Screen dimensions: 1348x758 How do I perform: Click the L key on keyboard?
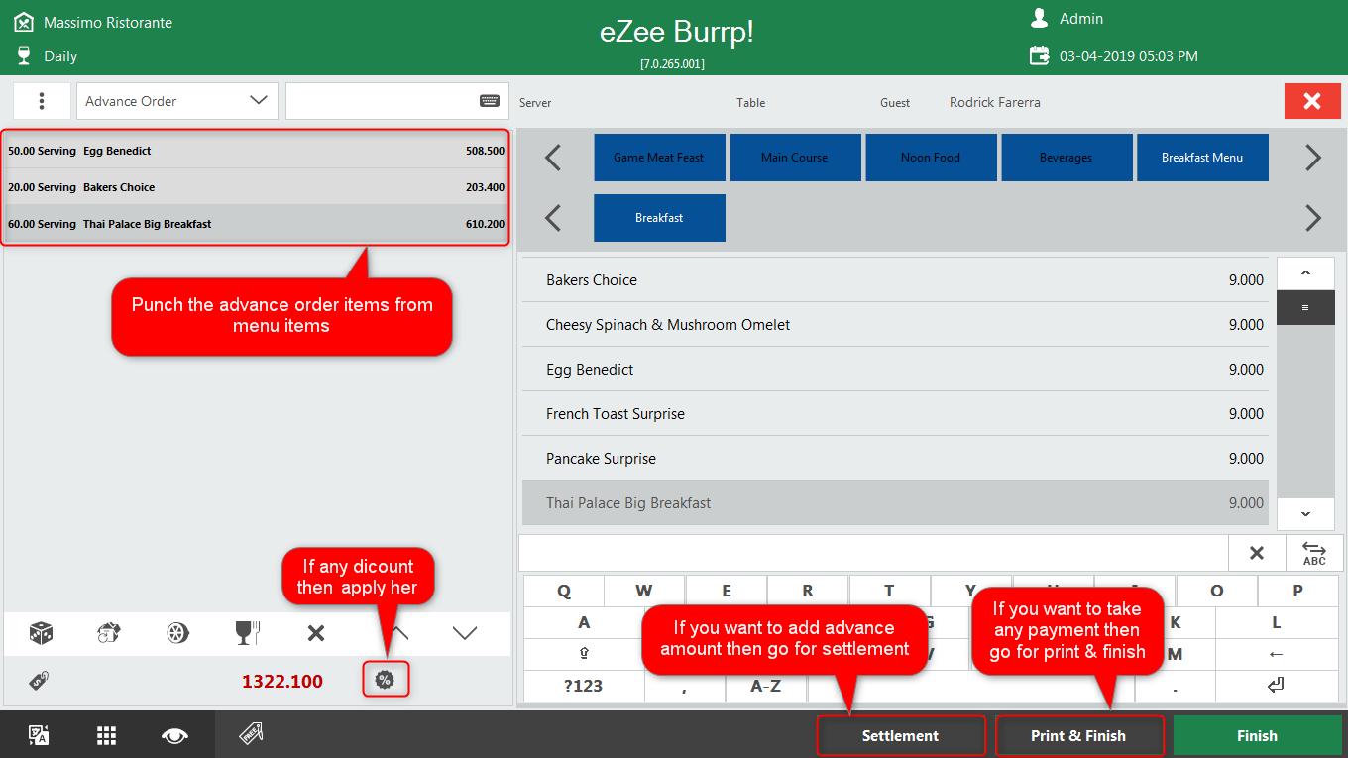click(x=1277, y=622)
